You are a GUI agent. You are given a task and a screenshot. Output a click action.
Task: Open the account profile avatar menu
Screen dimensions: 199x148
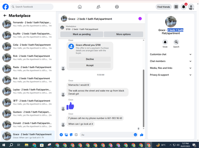point(191,7)
